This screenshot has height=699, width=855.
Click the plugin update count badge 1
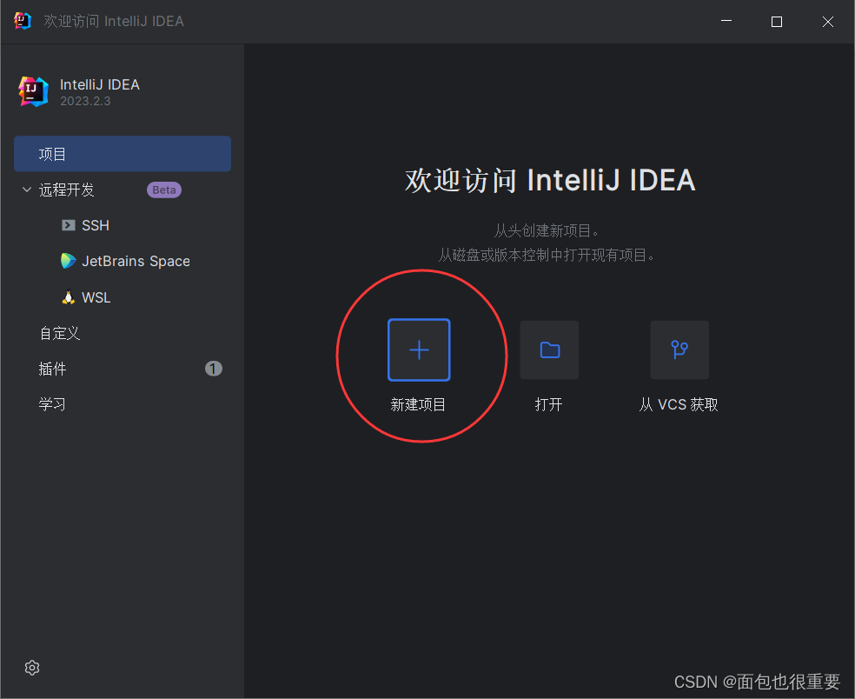[x=213, y=369]
